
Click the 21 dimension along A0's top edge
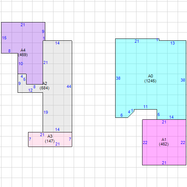pyautogui.click(x=137, y=41)
